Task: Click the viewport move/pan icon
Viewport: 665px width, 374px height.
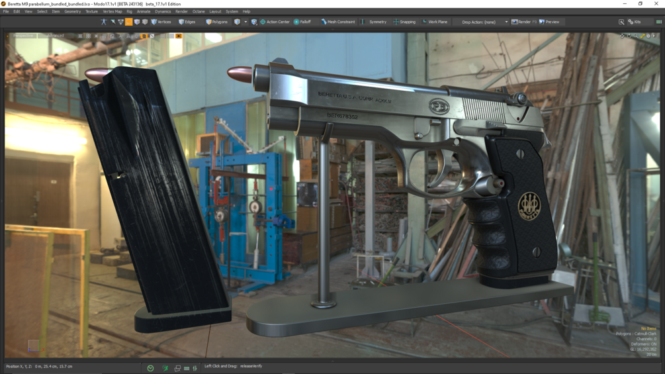Action: tap(622, 36)
